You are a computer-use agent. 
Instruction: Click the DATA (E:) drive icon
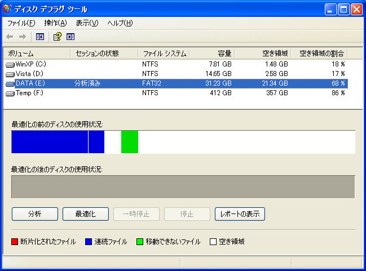(10, 84)
